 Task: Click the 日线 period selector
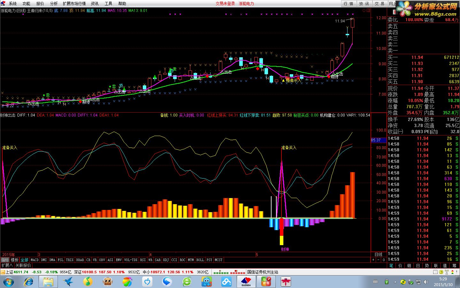pyautogui.click(x=379, y=254)
